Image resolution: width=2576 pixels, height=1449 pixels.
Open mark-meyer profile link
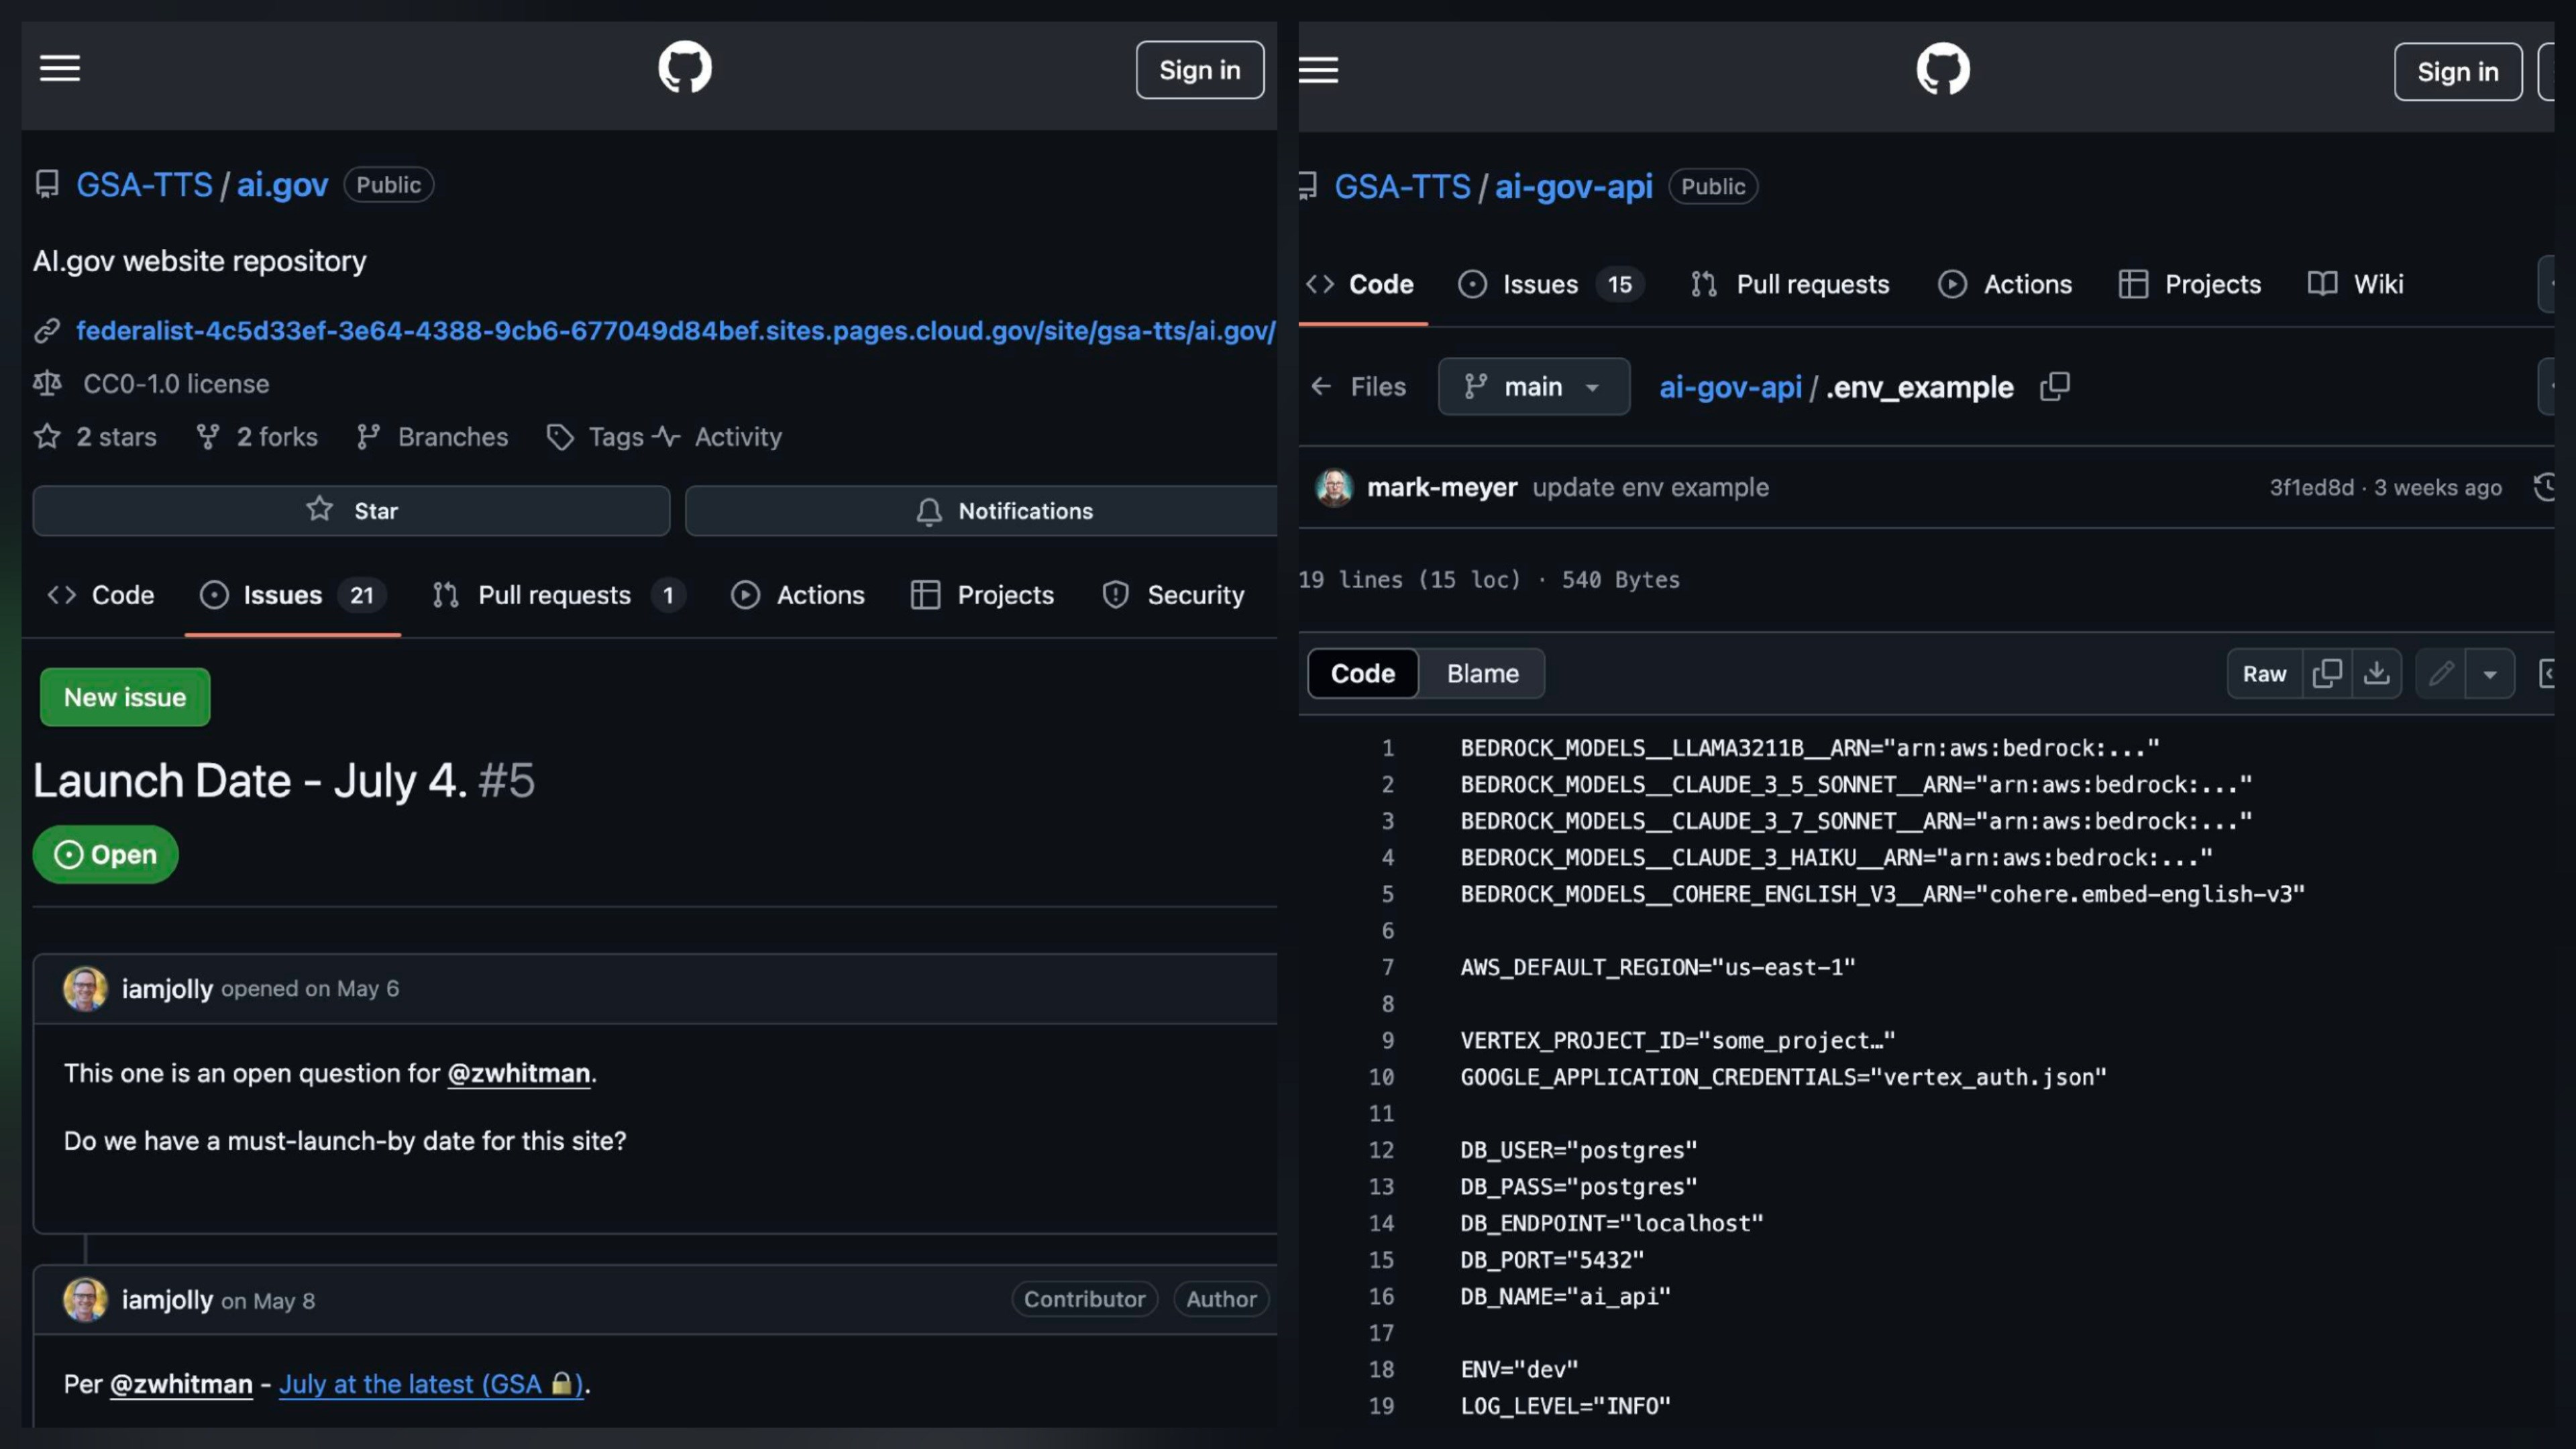coord(1442,487)
